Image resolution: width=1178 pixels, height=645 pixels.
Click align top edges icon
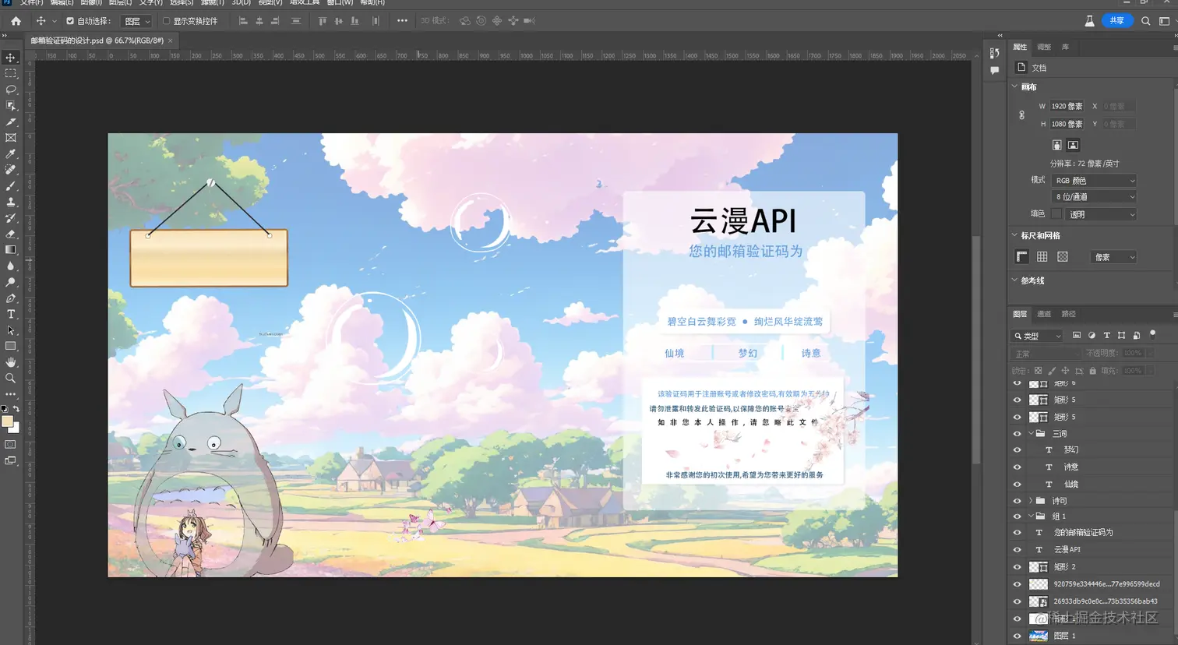(323, 21)
